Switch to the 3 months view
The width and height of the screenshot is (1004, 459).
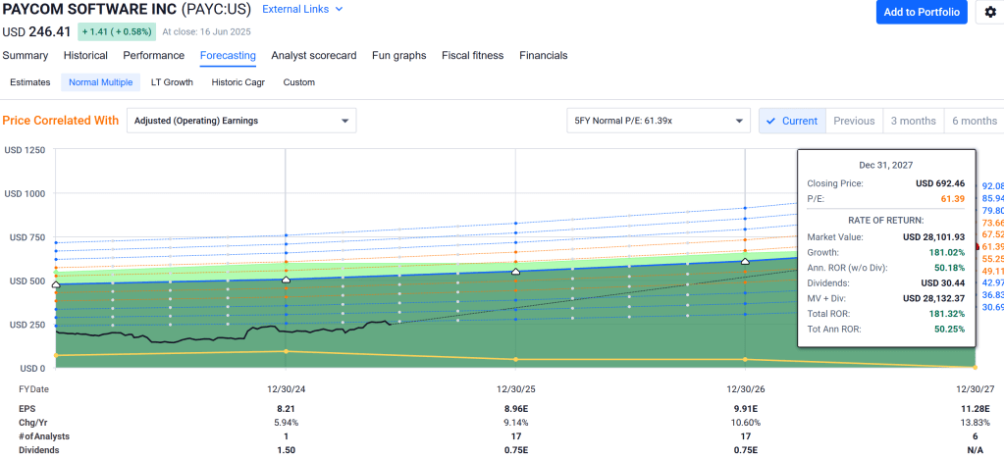tap(913, 121)
